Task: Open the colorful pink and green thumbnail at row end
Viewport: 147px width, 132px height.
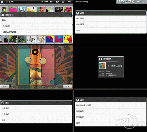Action: 68,9
